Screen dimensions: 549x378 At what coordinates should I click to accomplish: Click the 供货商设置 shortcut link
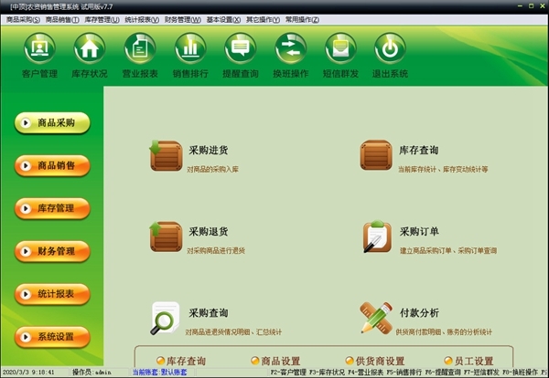(381, 361)
